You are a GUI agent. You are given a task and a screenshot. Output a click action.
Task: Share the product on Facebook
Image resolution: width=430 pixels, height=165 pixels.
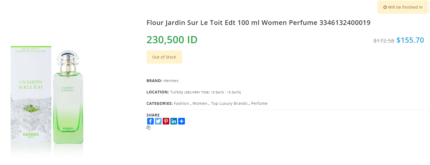coord(150,121)
